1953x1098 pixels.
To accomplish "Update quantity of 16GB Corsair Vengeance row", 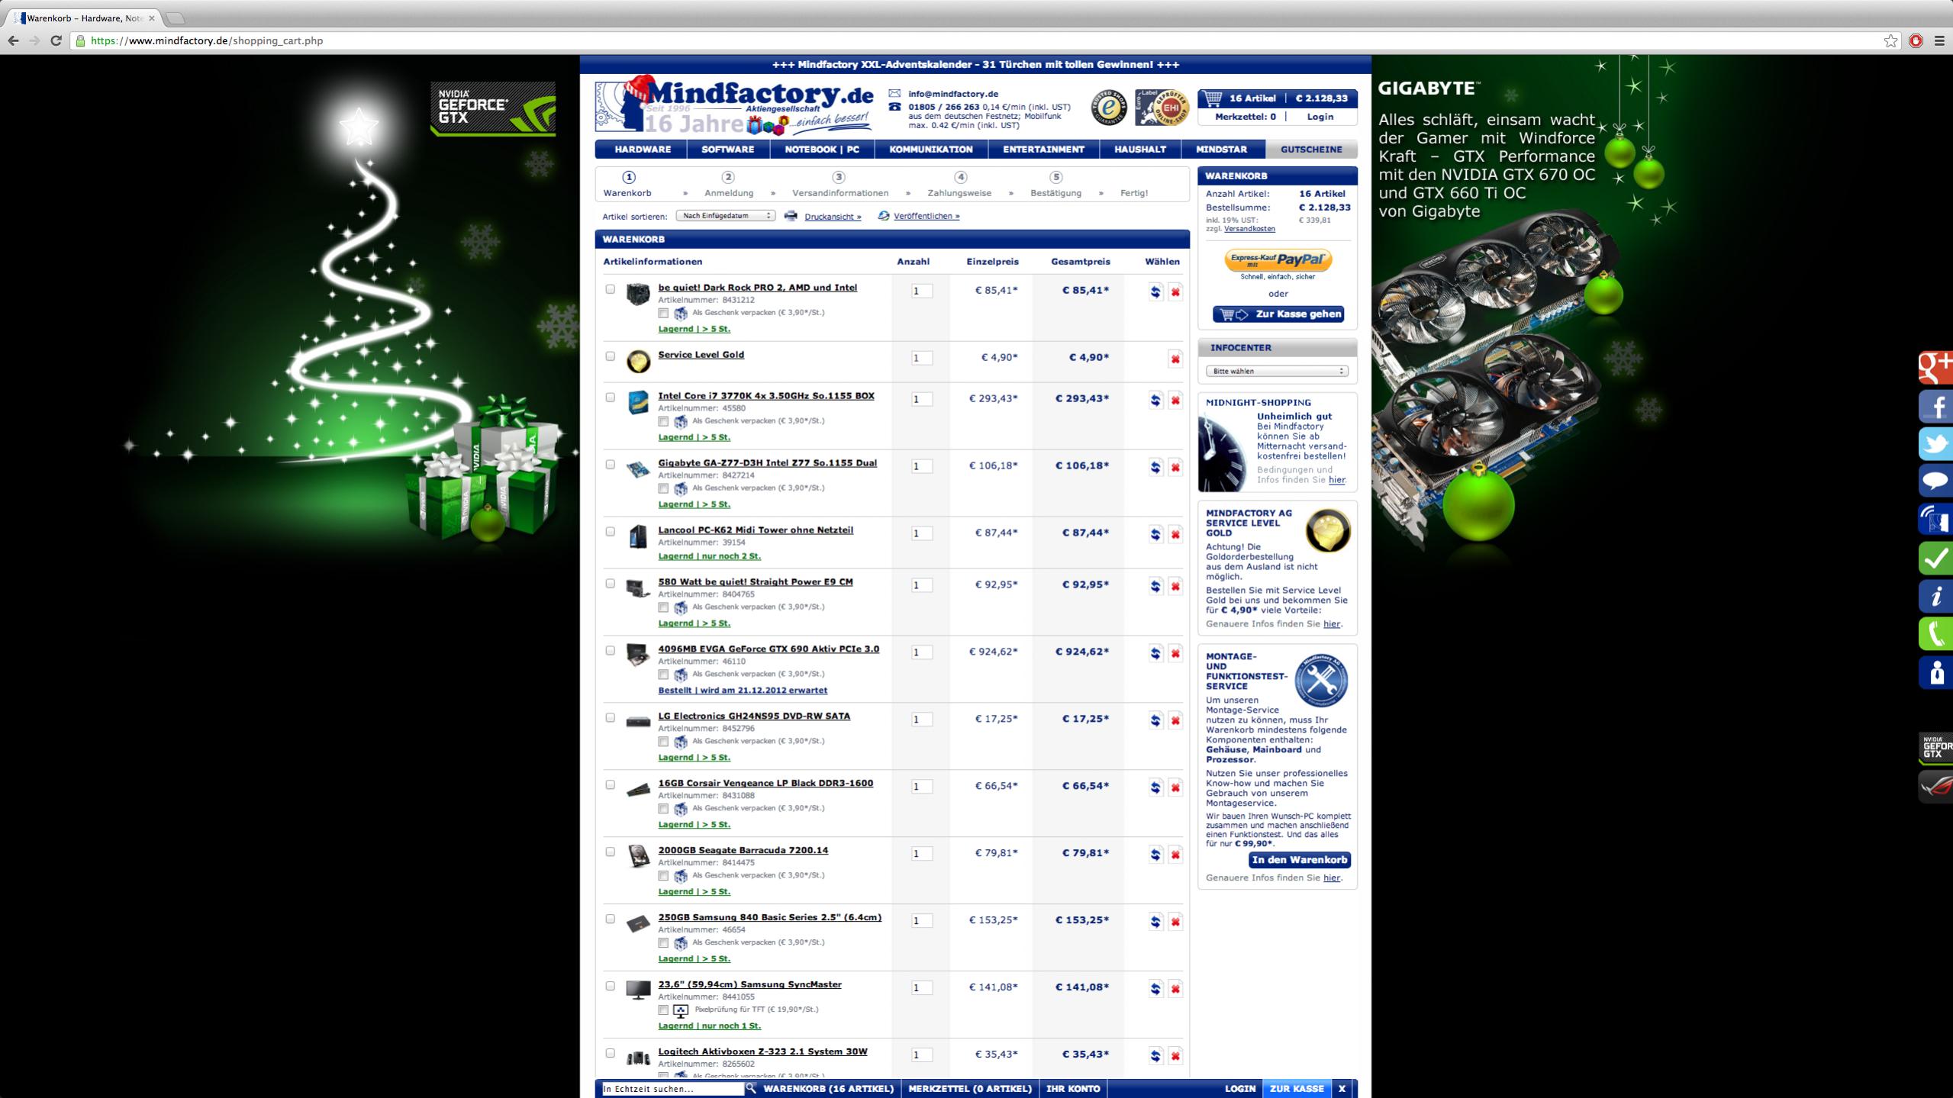I will point(1155,787).
